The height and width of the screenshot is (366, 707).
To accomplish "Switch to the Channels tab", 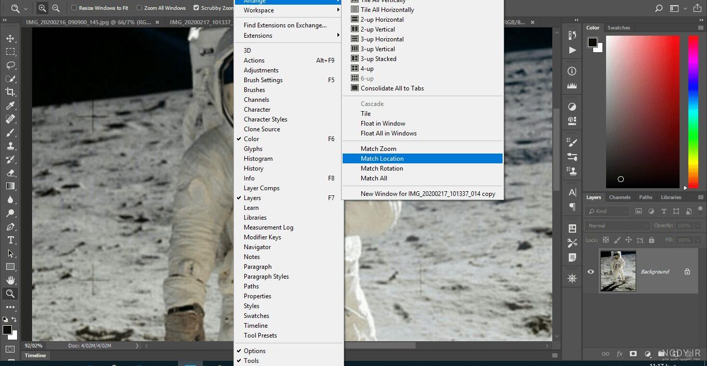I will click(620, 197).
